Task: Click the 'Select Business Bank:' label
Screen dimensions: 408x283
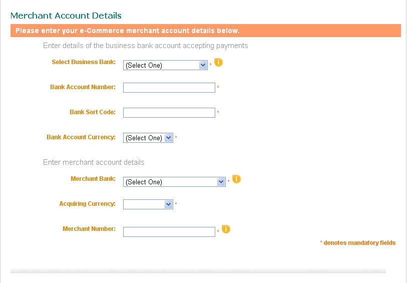Action: pyautogui.click(x=84, y=62)
